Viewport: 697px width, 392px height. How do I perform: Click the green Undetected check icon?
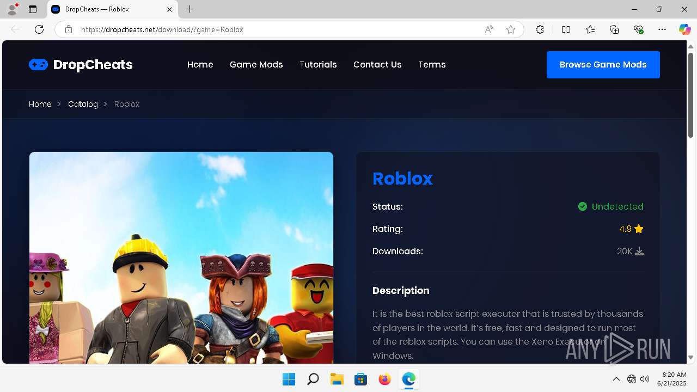point(583,206)
